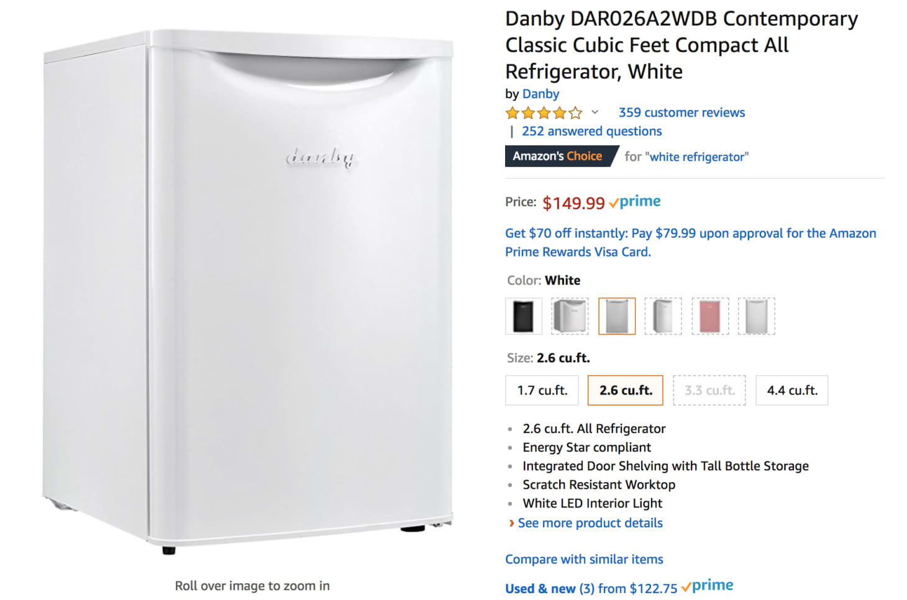The image size is (907, 600).
Task: Click the Get $70 off Visa Card offer
Action: coord(690,242)
